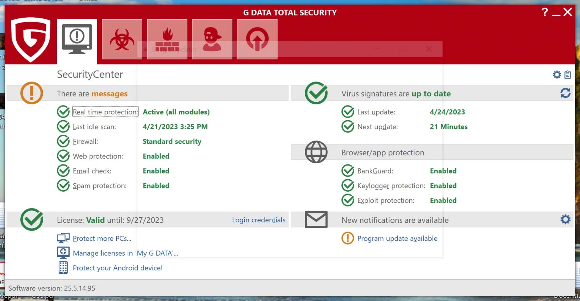This screenshot has width=580, height=301.
Task: Open Program update available notification
Action: coord(397,238)
